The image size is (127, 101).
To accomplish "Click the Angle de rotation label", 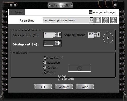I will (75, 35).
